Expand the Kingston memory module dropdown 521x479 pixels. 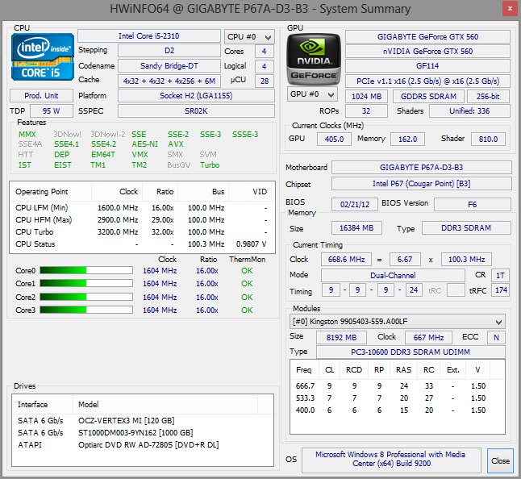click(x=398, y=322)
